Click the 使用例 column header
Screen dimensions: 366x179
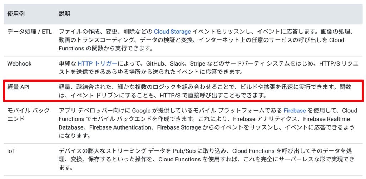click(16, 14)
